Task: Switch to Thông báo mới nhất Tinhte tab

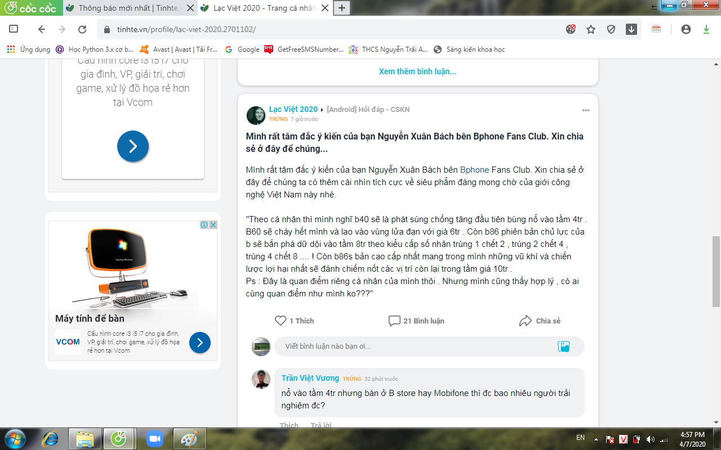Action: 128,8
